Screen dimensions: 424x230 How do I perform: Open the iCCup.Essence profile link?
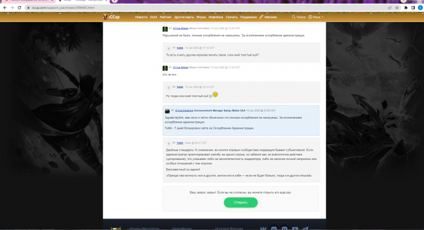click(184, 110)
